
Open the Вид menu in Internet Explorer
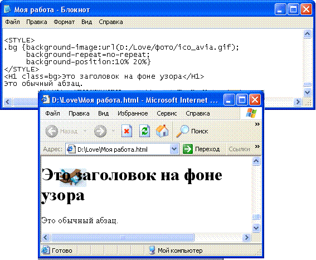tap(104, 113)
